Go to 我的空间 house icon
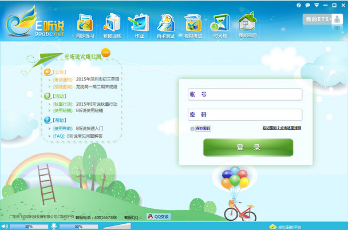 click(x=247, y=25)
